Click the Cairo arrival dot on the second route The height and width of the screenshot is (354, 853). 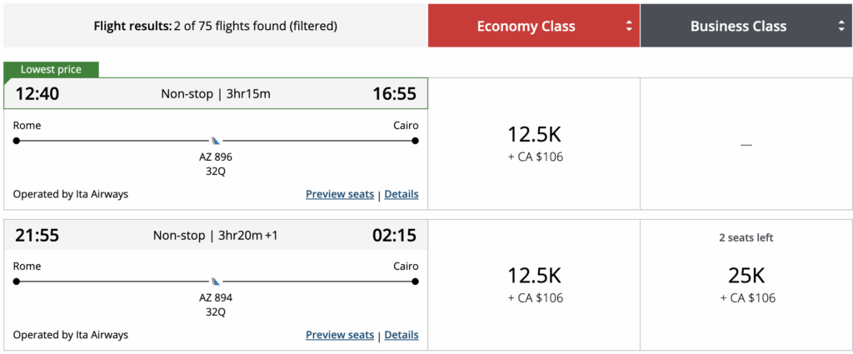point(415,282)
